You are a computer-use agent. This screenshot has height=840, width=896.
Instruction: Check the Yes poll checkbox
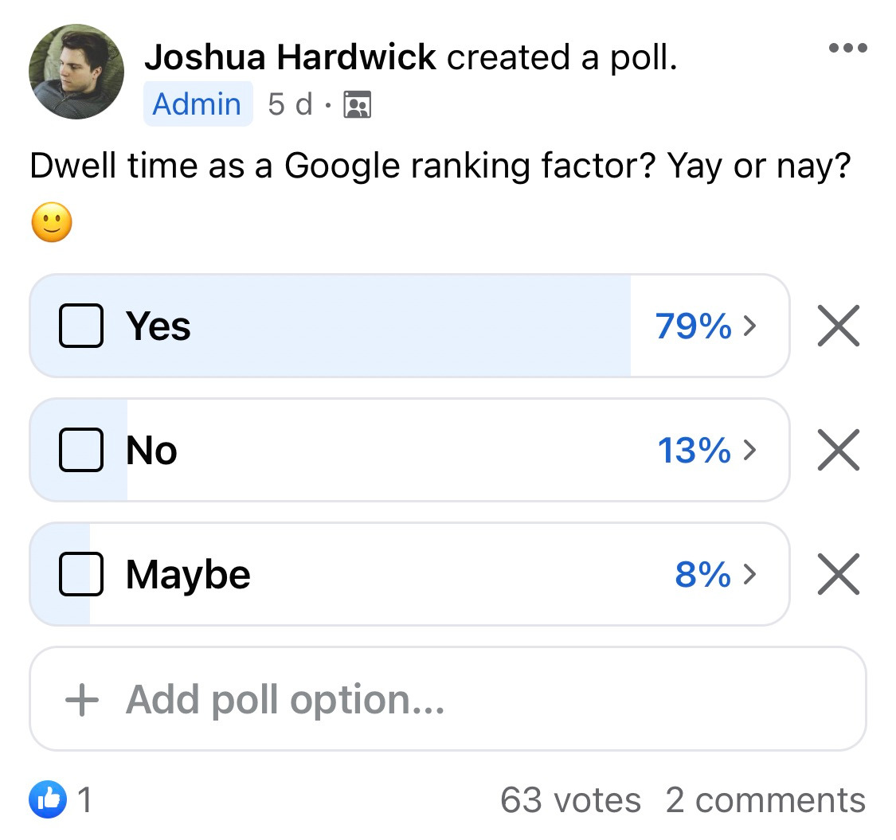click(80, 326)
